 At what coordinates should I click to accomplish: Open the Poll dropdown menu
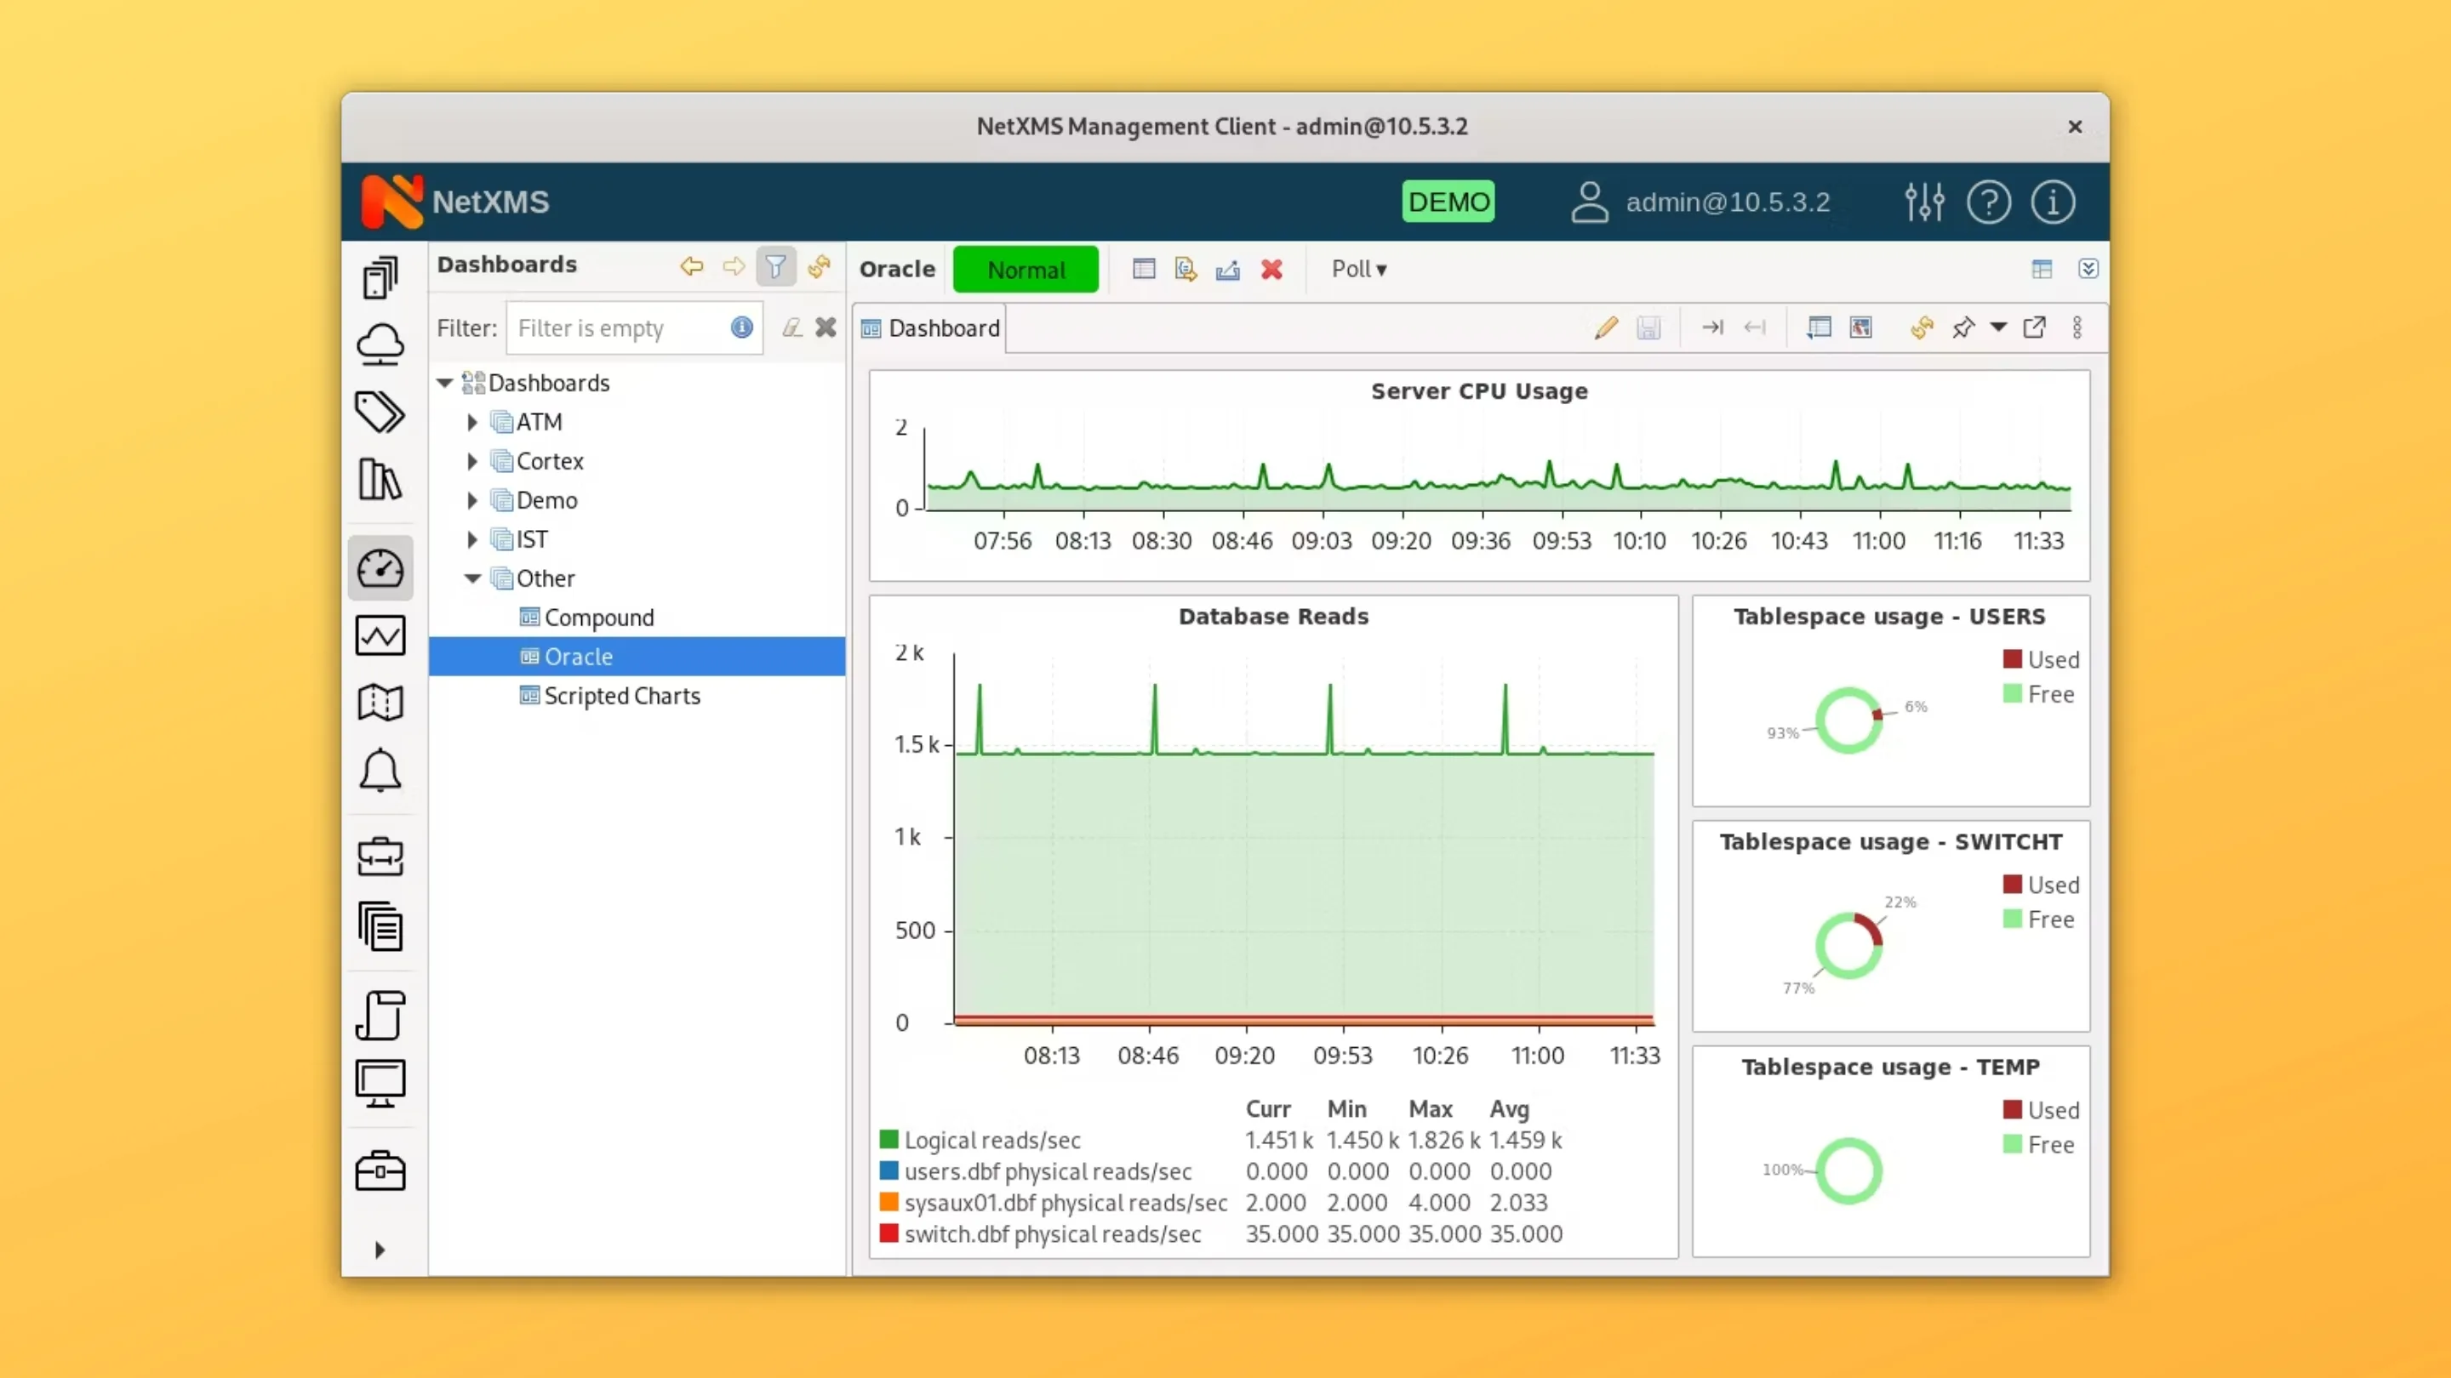pyautogui.click(x=1359, y=269)
